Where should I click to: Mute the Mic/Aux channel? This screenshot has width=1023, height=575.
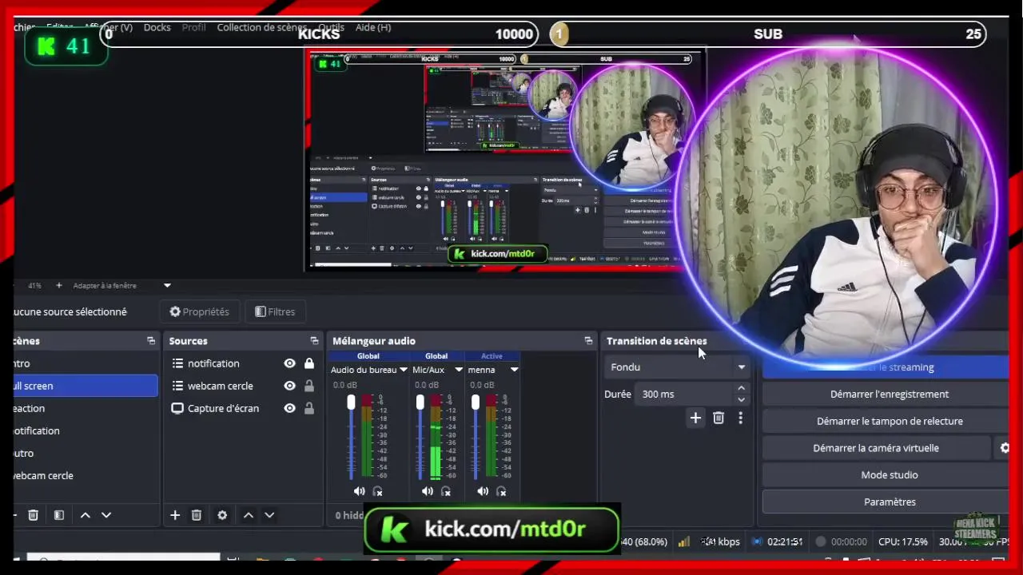(428, 491)
